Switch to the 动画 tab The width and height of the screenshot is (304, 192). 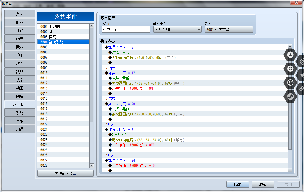coord(20,88)
